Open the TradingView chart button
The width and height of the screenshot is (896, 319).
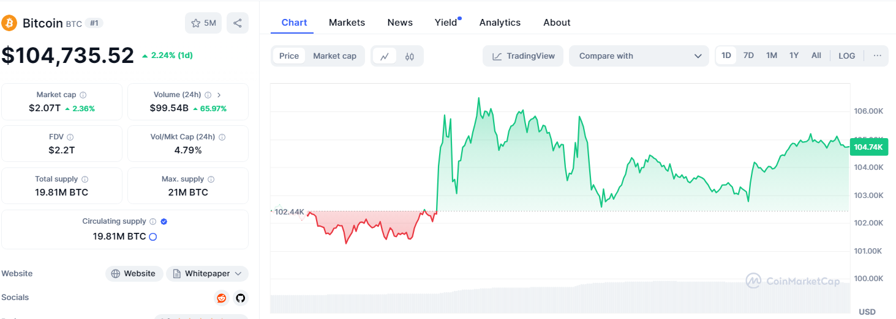[523, 56]
